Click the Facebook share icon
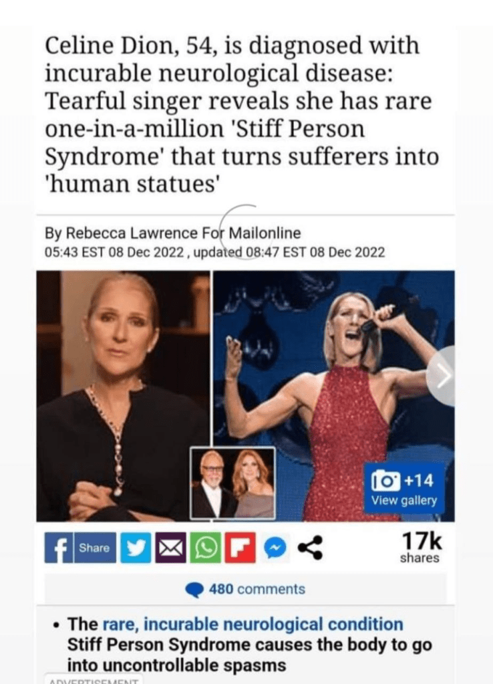 pos(58,548)
